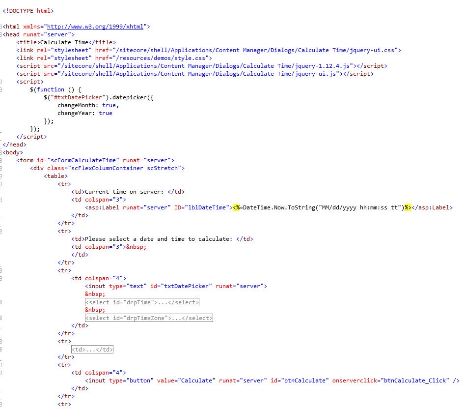Click the jquery-1.12.4.js script path
Screen dimensions: 465x409
[x=207, y=66]
